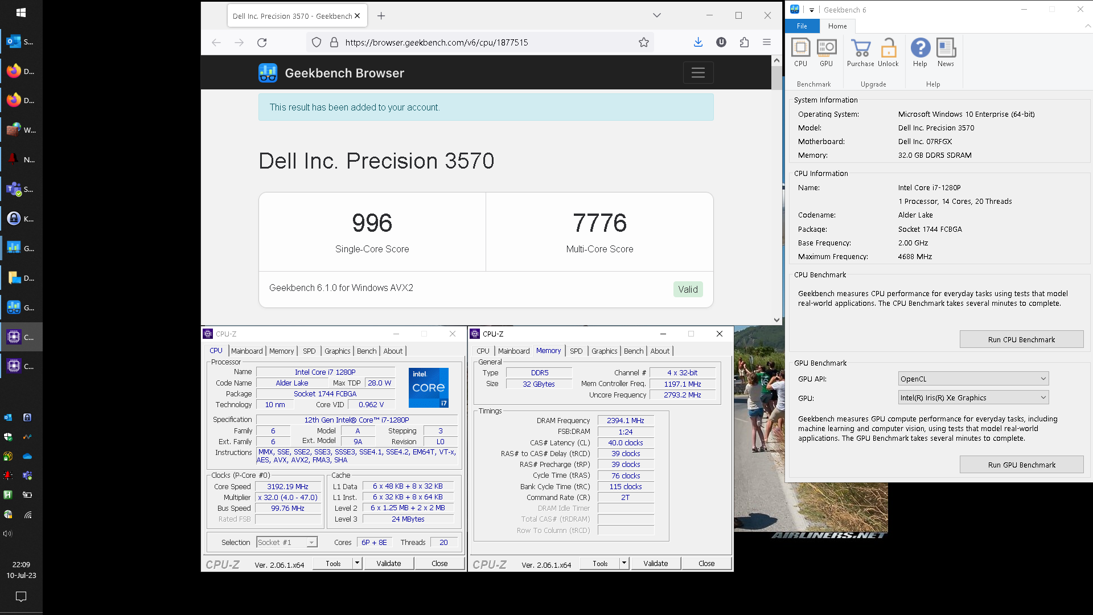Click the Teams tray icon

[x=27, y=475]
